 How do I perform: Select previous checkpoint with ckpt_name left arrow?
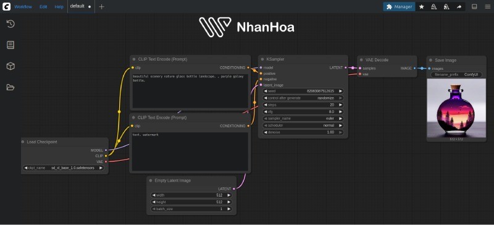pos(26,168)
